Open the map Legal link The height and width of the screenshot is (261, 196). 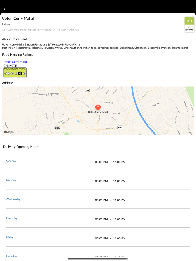(189, 132)
